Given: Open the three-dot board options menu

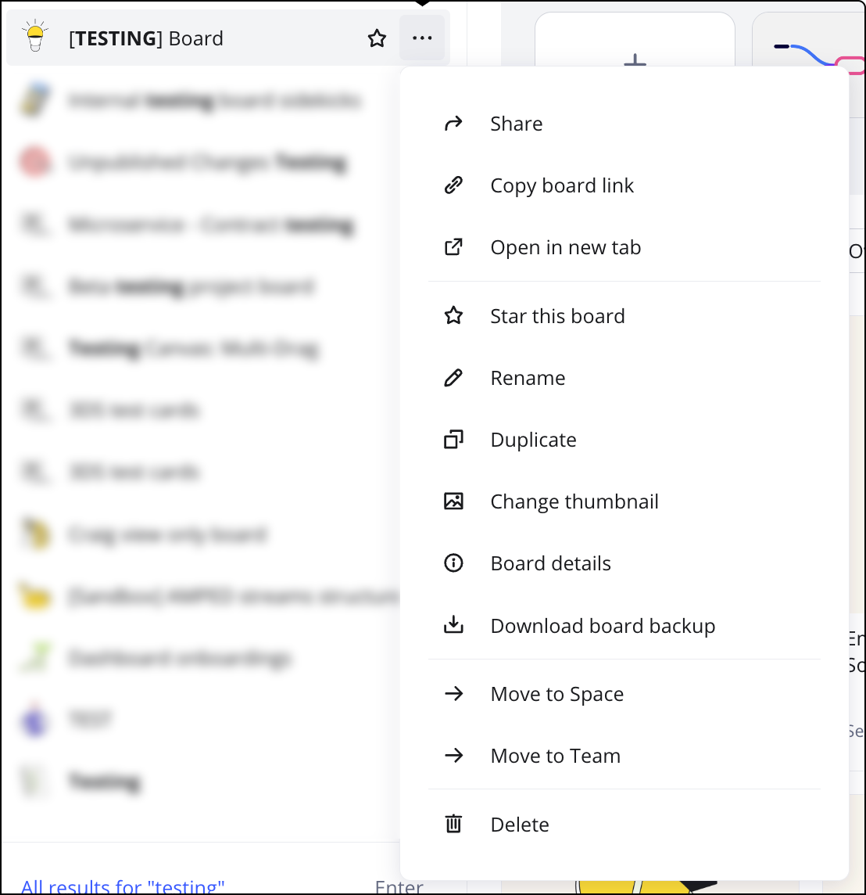Looking at the screenshot, I should tap(422, 38).
